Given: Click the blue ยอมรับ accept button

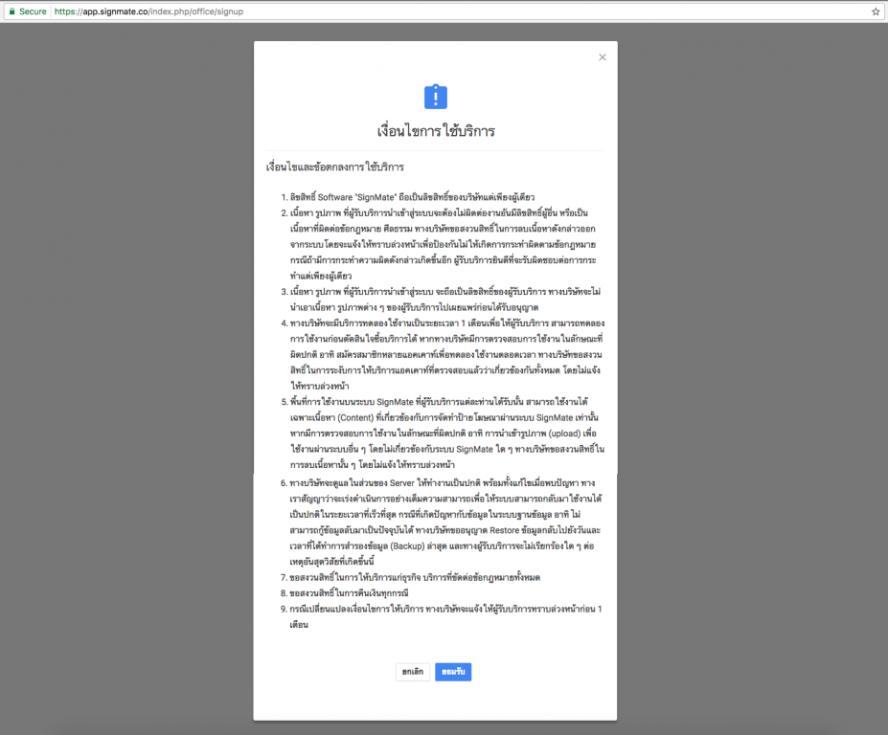Looking at the screenshot, I should tap(453, 672).
